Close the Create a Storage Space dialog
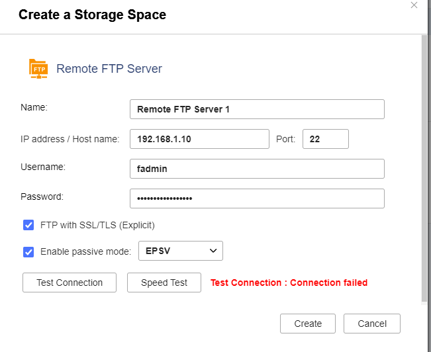This screenshot has height=352, width=431. (414, 5)
